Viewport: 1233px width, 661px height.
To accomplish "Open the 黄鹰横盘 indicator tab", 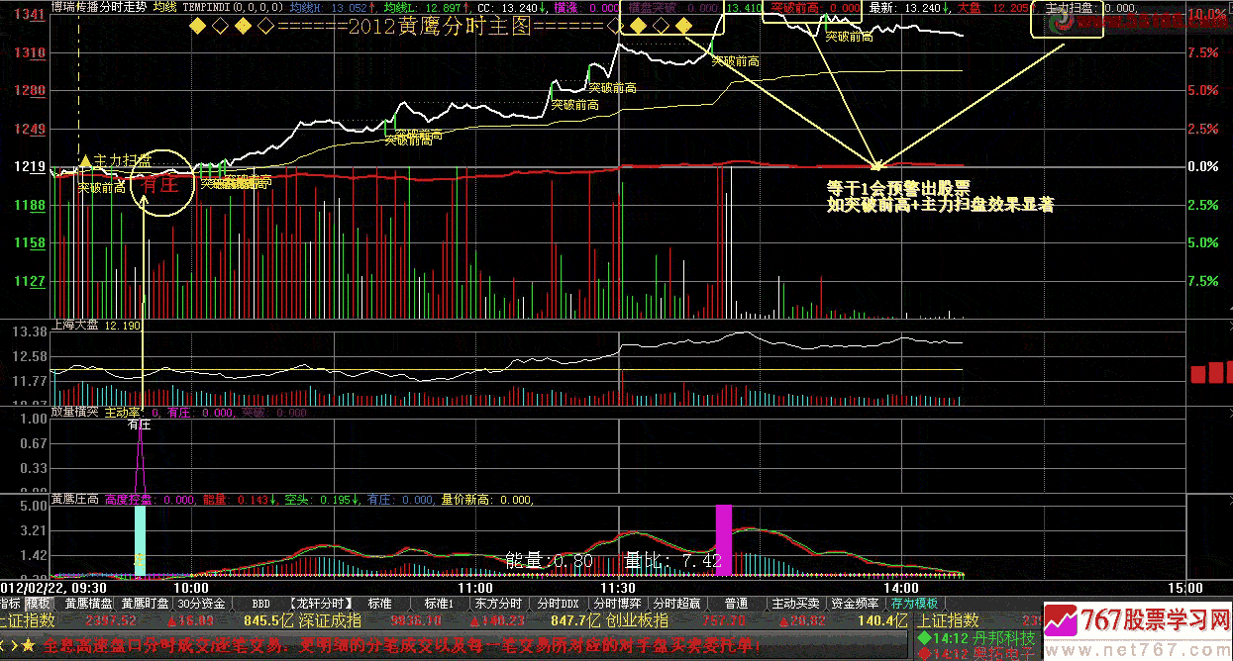I will [88, 603].
